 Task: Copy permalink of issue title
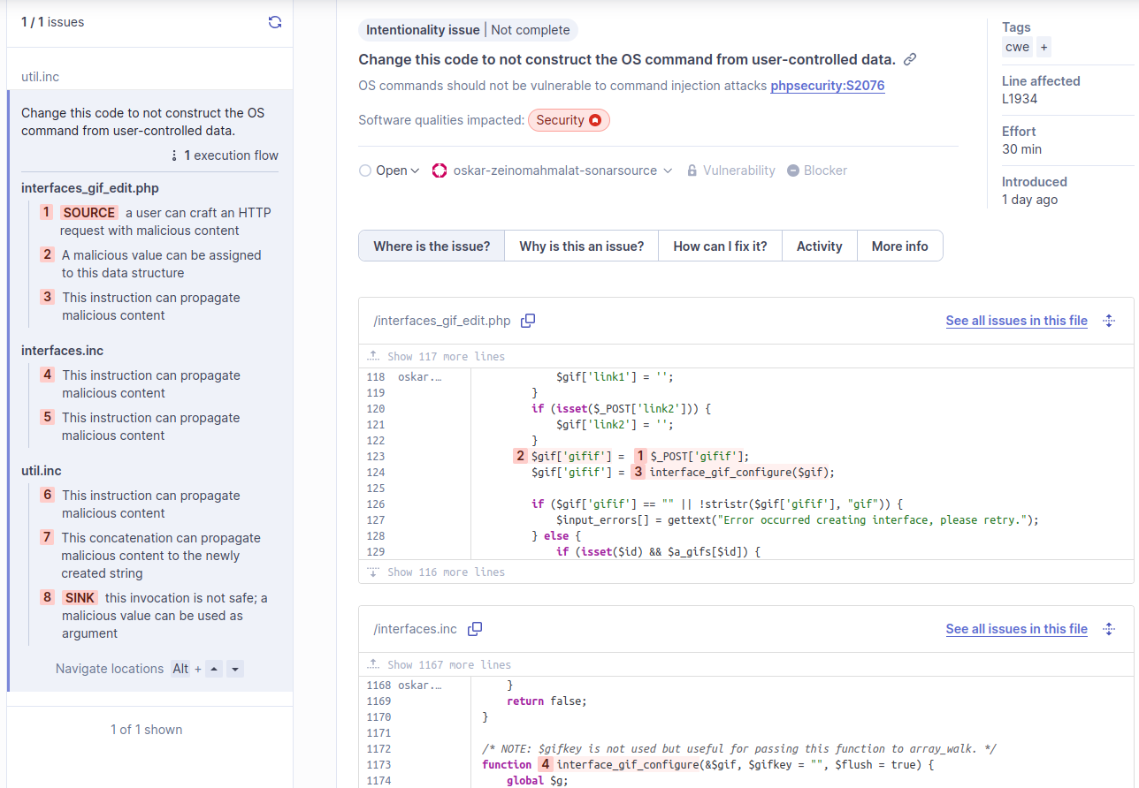coord(910,60)
